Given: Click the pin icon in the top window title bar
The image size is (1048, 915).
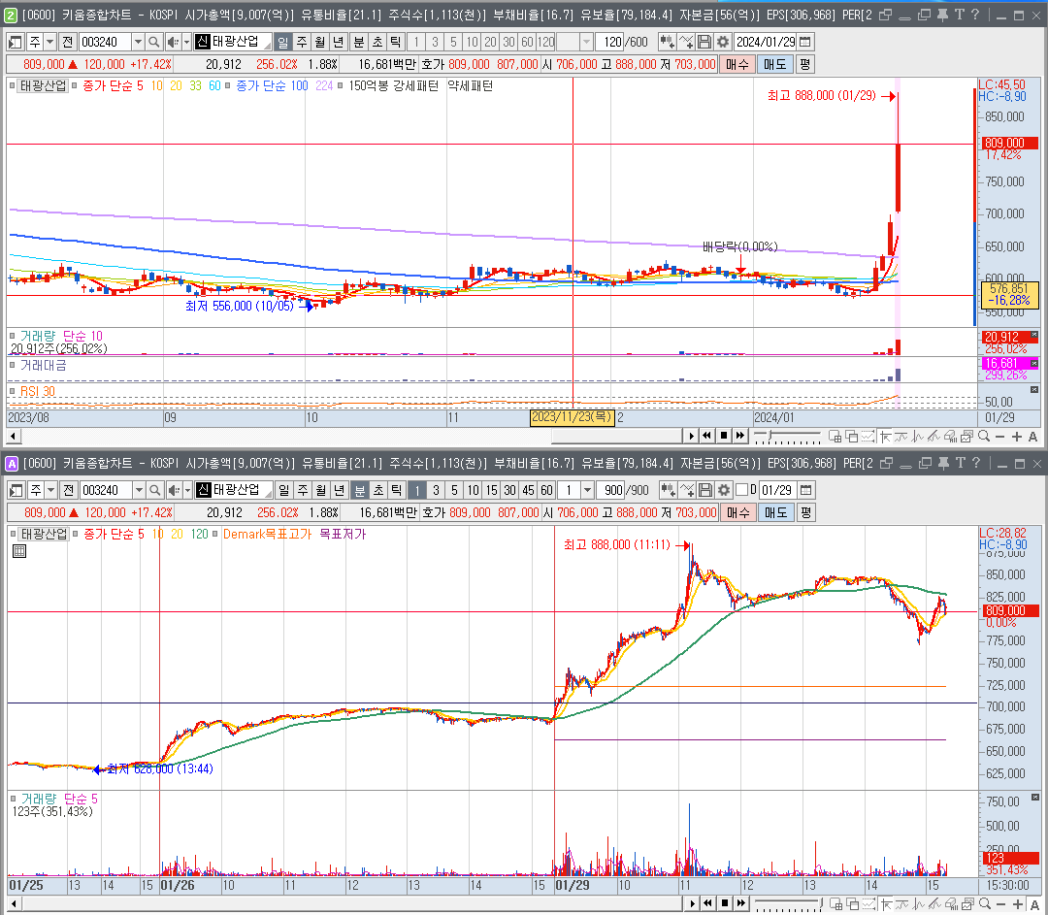Looking at the screenshot, I should [x=942, y=15].
